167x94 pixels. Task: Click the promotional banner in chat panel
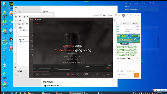(128, 39)
